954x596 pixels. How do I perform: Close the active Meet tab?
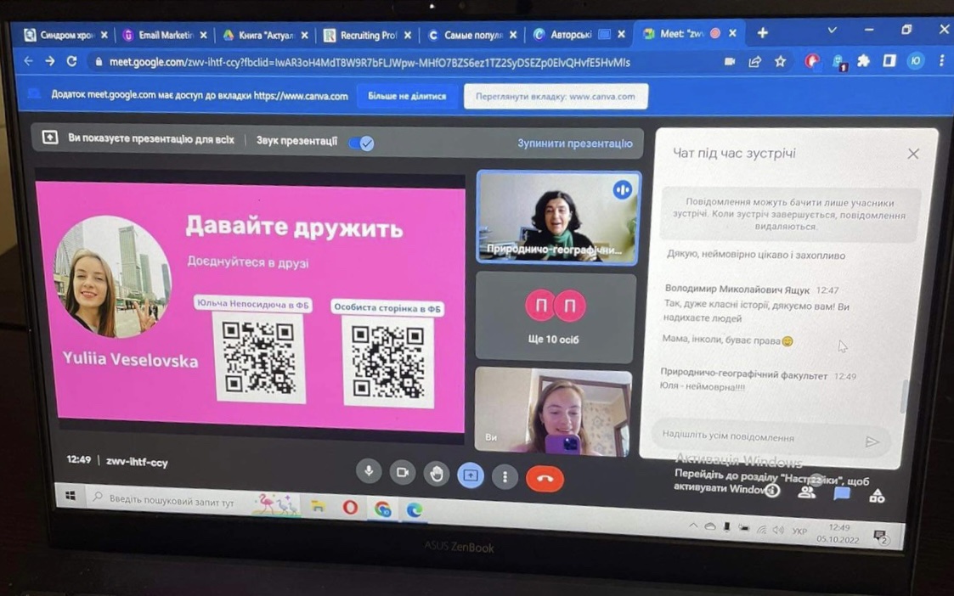732,33
